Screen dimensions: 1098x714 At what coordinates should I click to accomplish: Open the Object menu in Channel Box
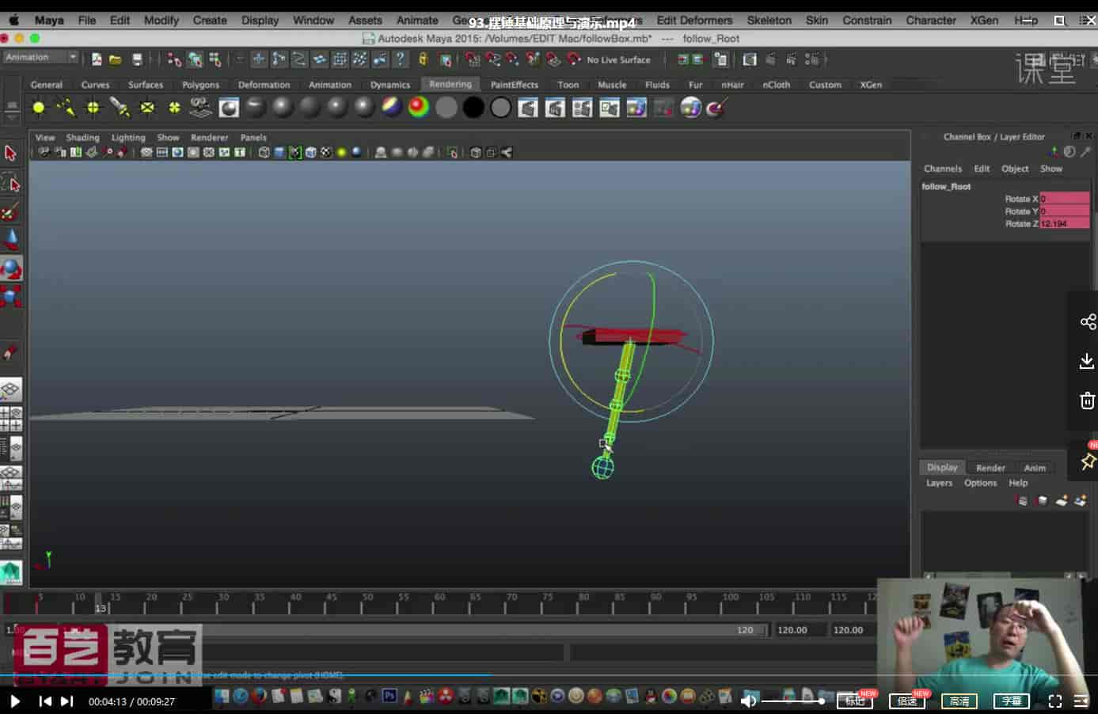(x=1015, y=169)
